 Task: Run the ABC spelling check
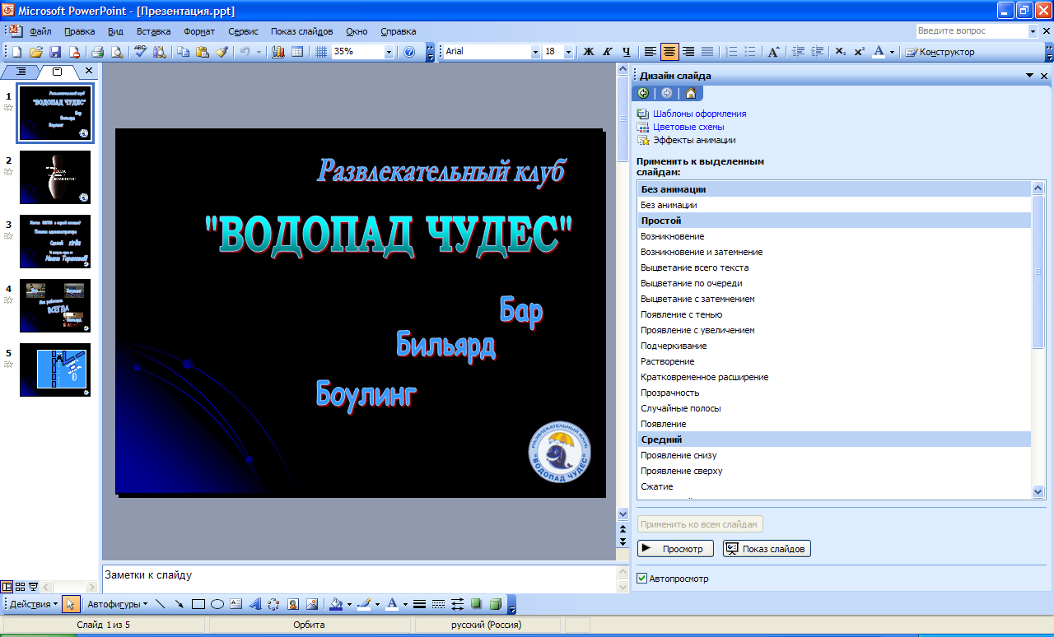point(140,52)
